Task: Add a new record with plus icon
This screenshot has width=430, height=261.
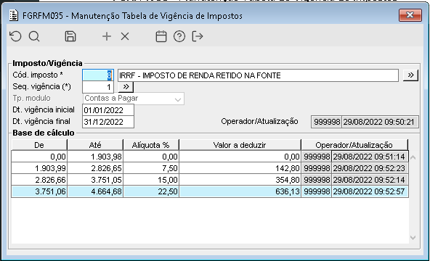Action: [x=107, y=36]
